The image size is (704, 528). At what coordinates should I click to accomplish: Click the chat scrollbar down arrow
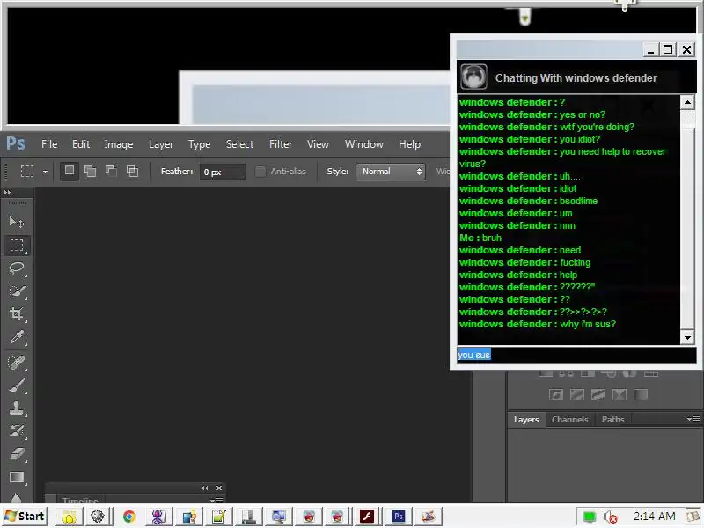tap(687, 337)
